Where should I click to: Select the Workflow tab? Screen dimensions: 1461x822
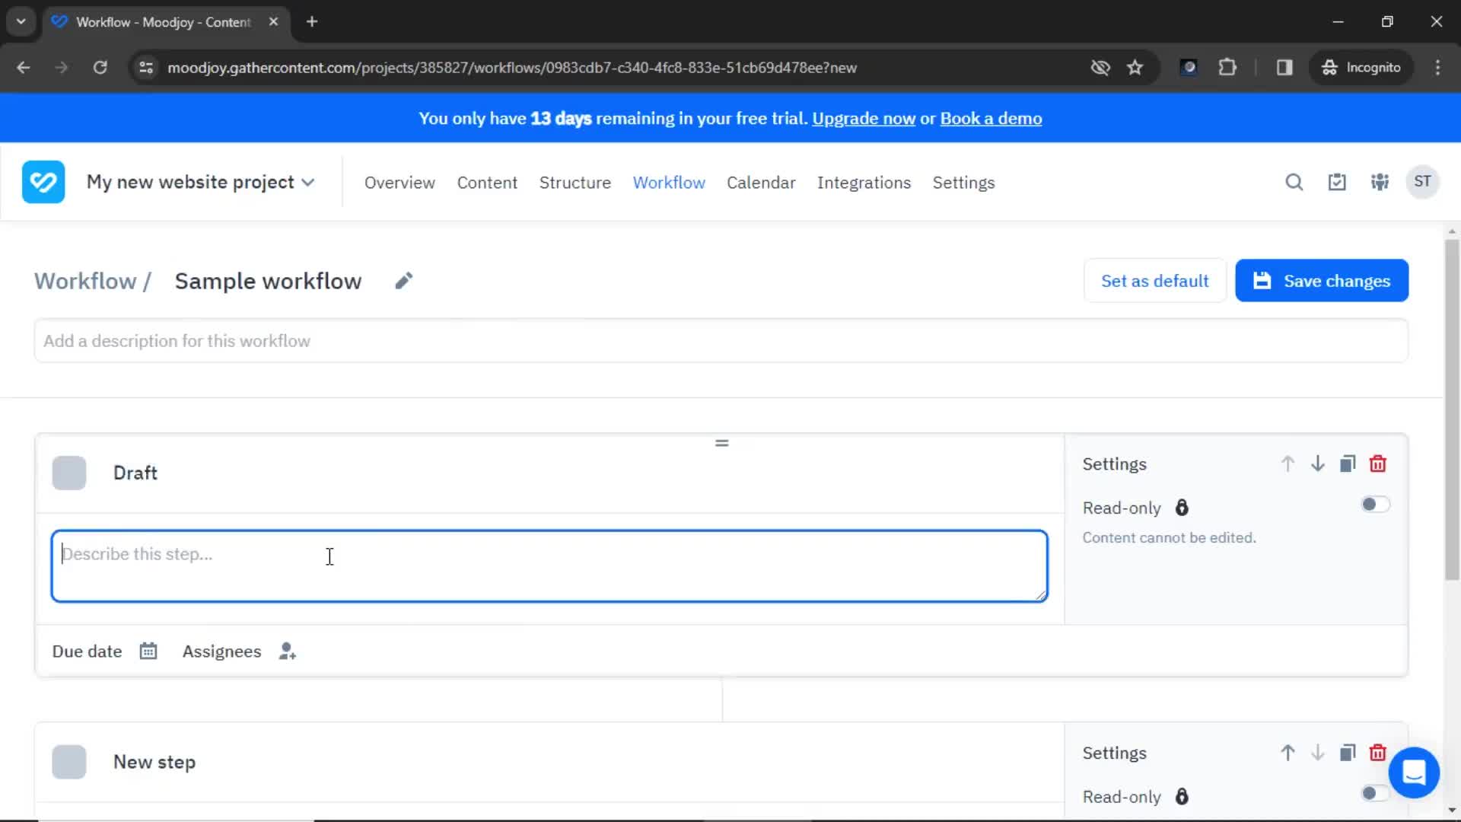pyautogui.click(x=669, y=183)
